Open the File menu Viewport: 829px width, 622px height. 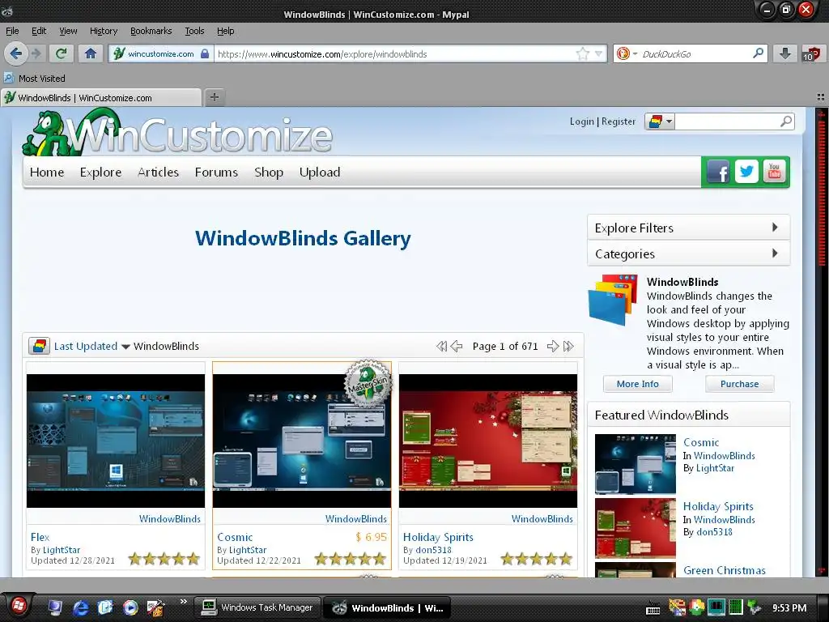tap(12, 31)
